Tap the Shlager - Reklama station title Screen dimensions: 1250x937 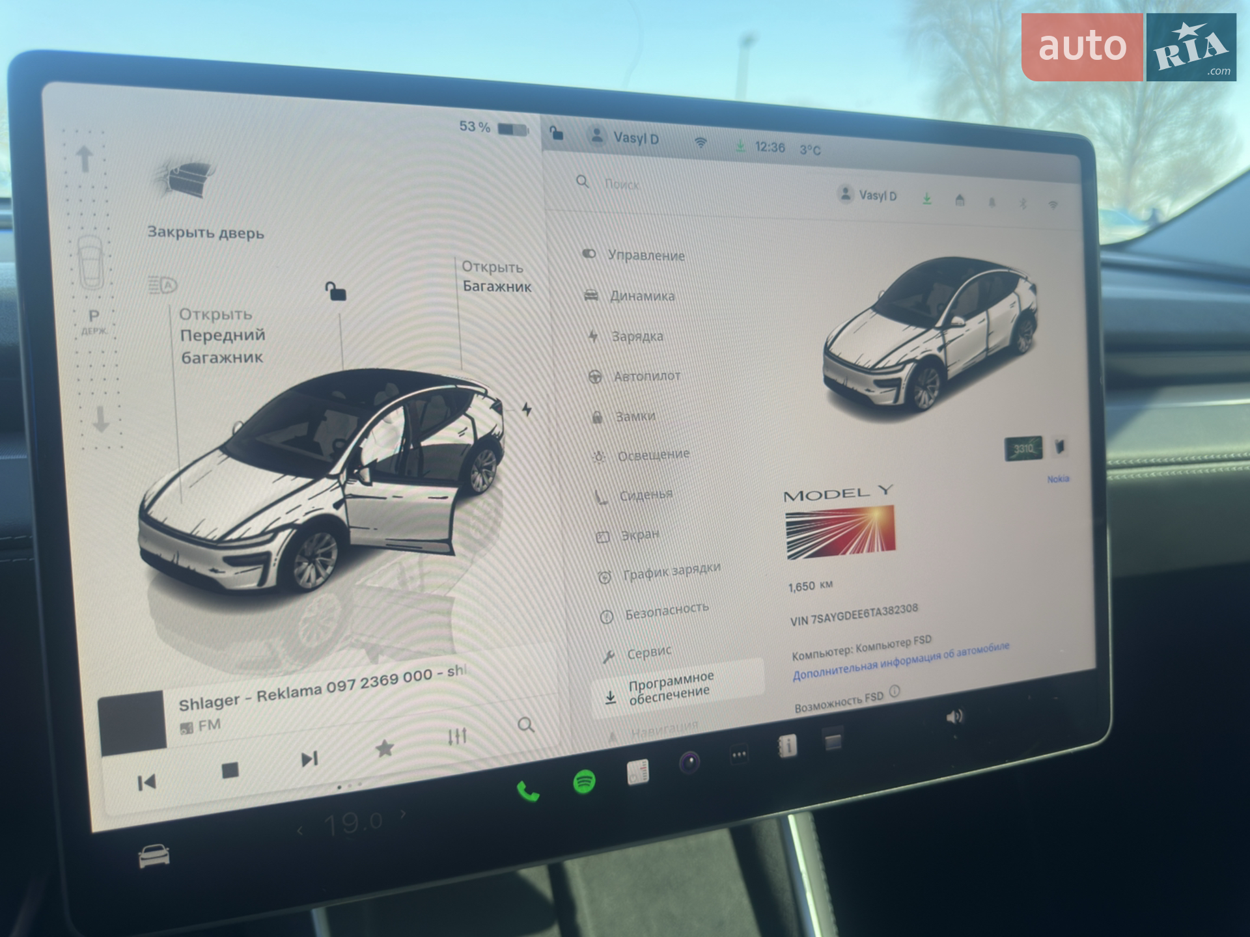[x=323, y=688]
